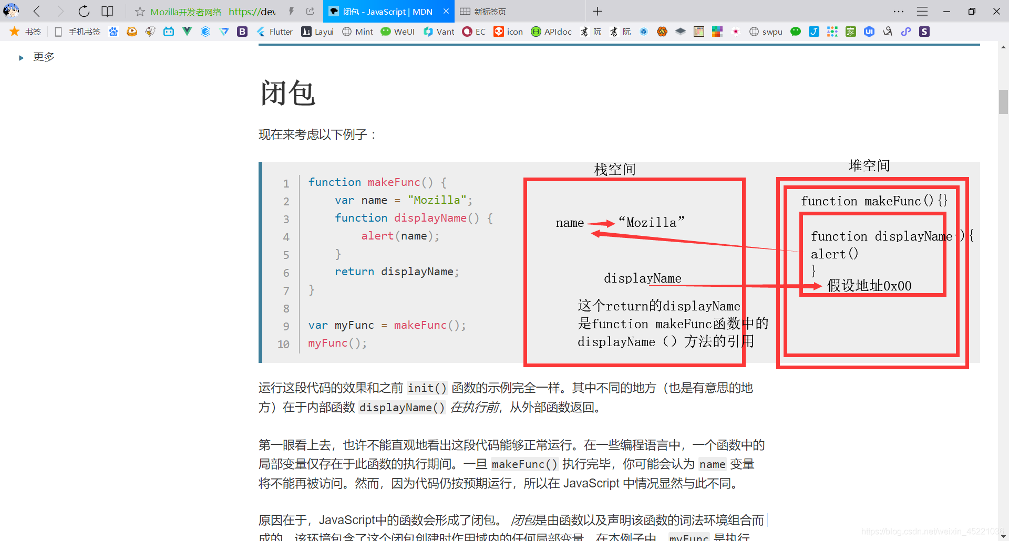Open the colorful squares icon bookmark
This screenshot has width=1009, height=541.
(717, 32)
